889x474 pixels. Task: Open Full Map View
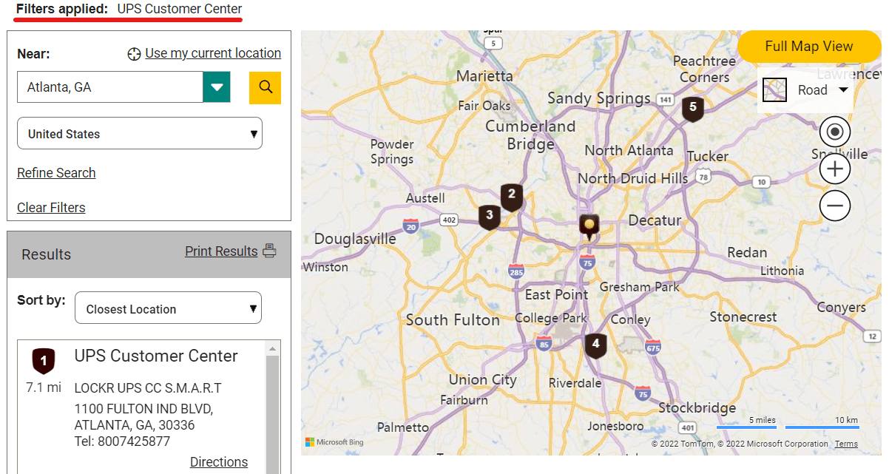click(x=808, y=46)
